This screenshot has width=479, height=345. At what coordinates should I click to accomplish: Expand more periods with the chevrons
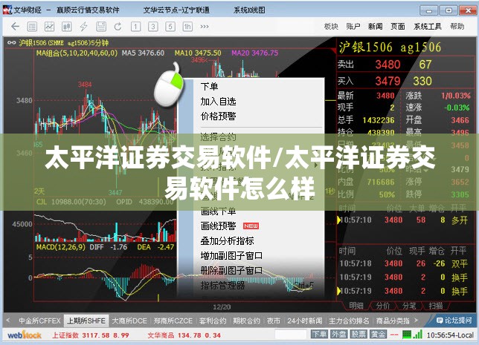pos(205,27)
